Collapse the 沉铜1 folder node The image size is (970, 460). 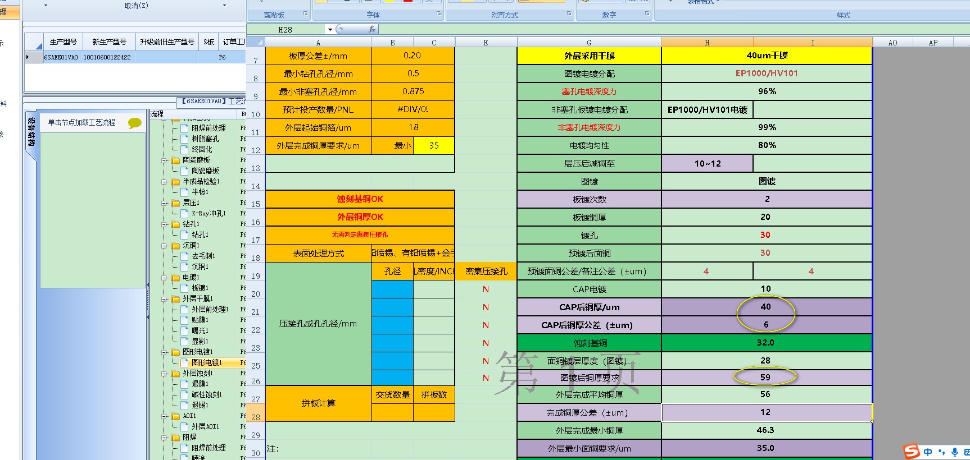[165, 246]
